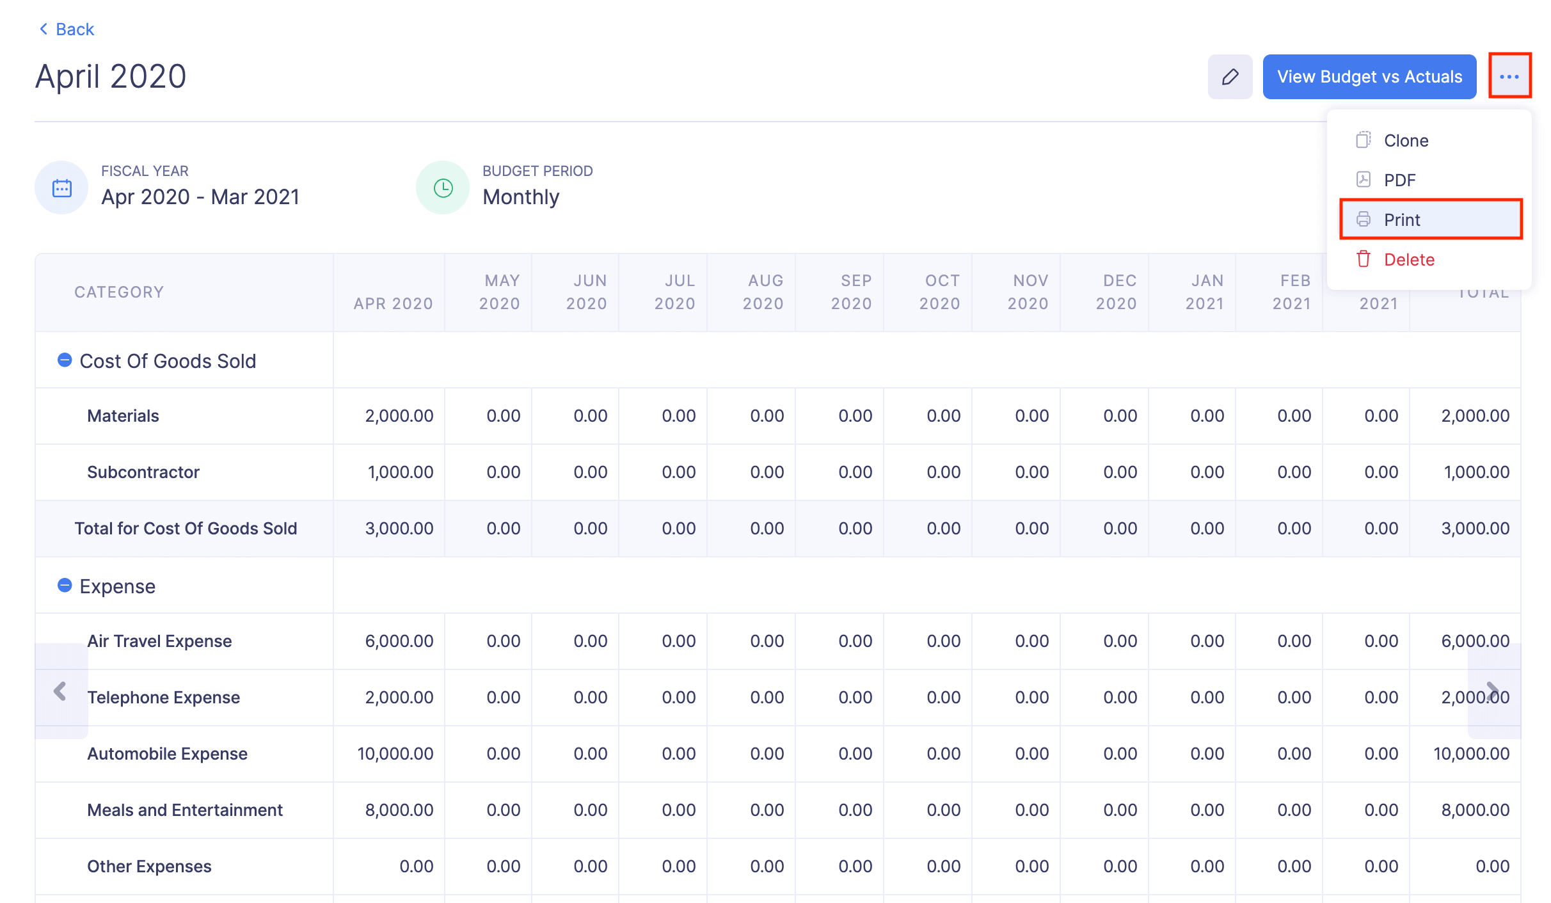Click the Clone copy icon
This screenshot has height=903, width=1551.
tap(1363, 140)
